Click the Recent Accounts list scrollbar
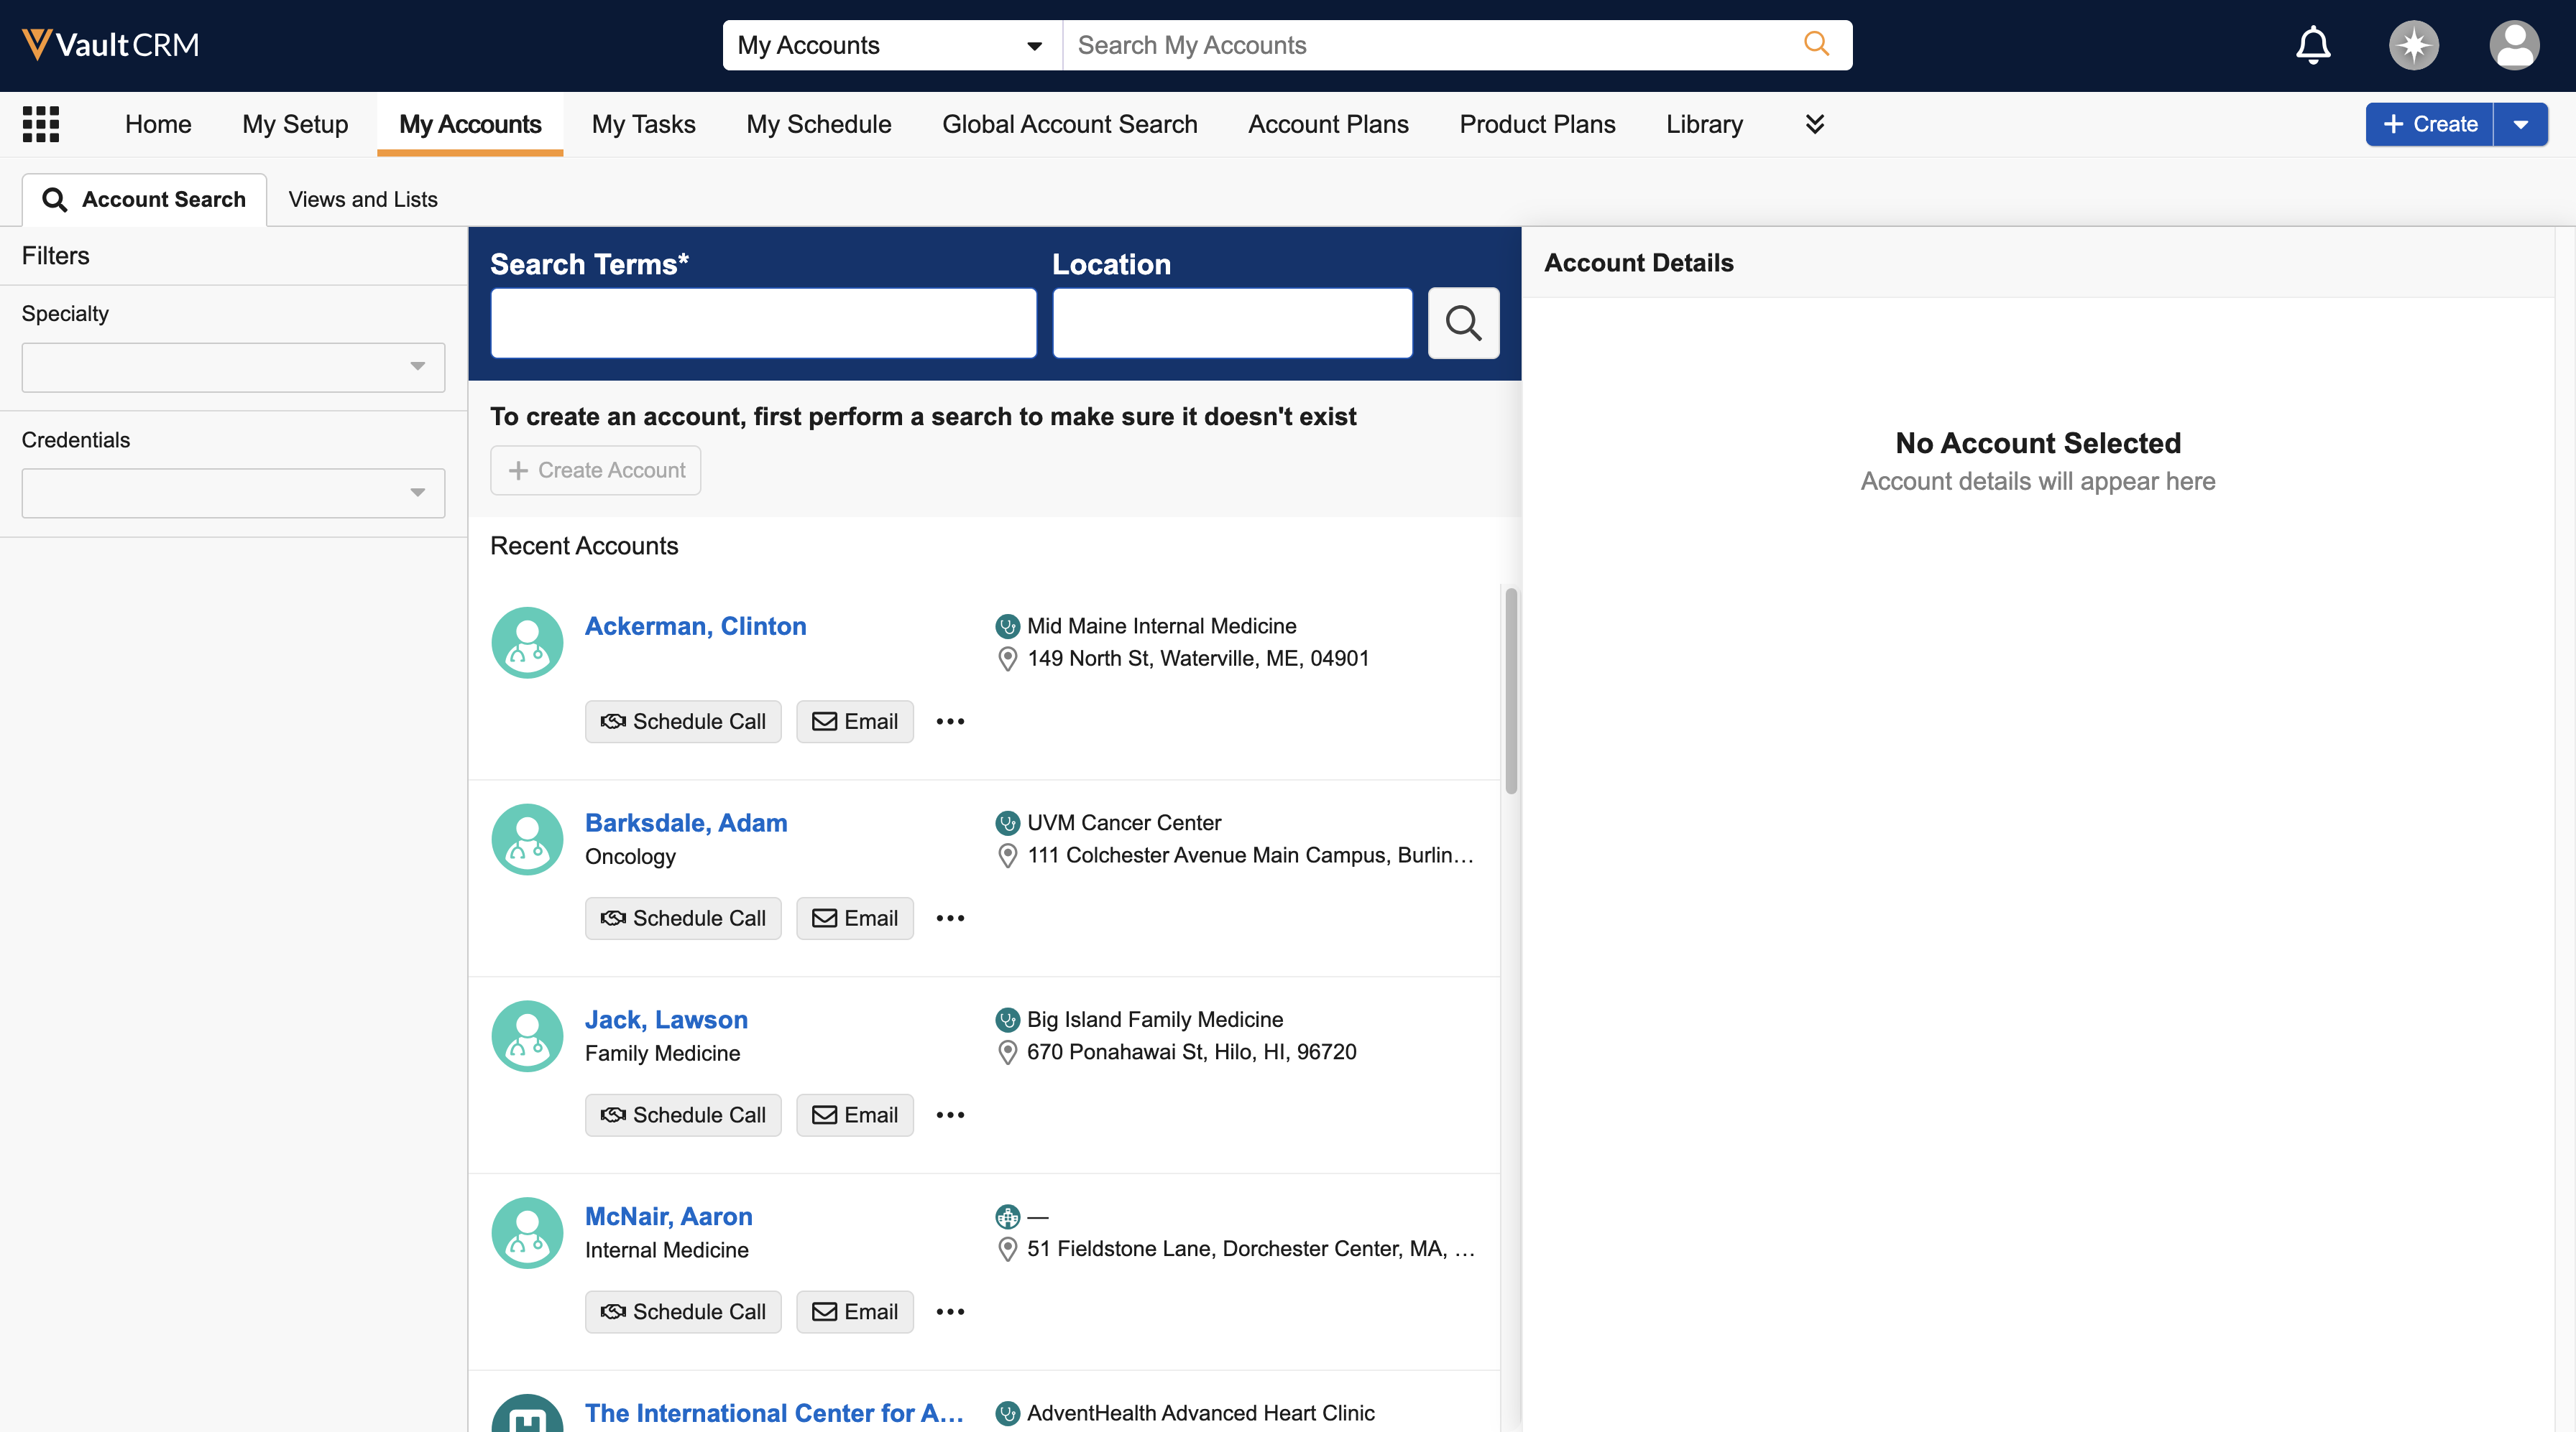Screen dimensions: 2576x1432 pyautogui.click(x=1510, y=689)
